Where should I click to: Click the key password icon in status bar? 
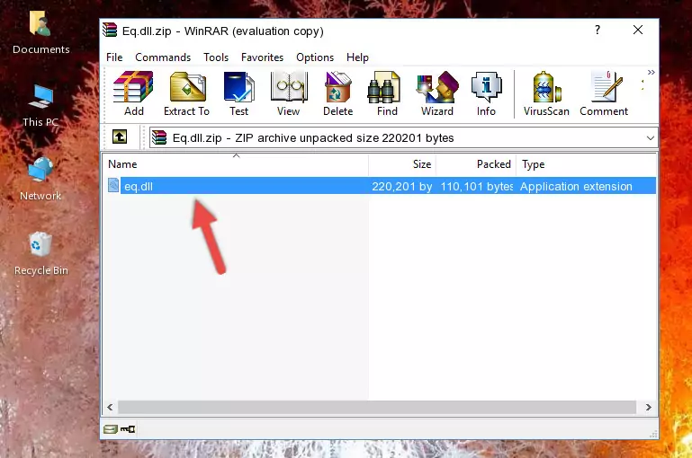point(128,429)
